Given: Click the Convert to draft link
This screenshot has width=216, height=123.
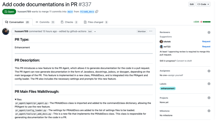Looking at the screenshot, I should (184, 61).
